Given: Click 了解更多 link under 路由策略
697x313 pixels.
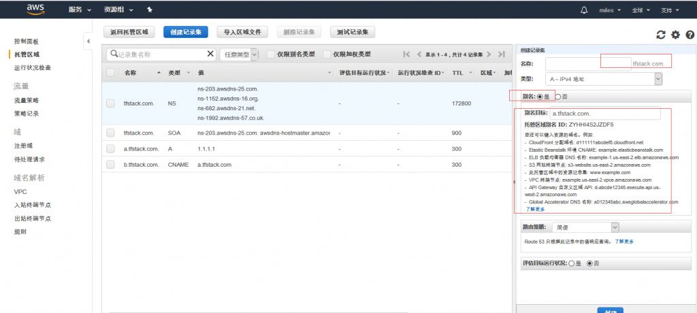Looking at the screenshot, I should tap(624, 242).
